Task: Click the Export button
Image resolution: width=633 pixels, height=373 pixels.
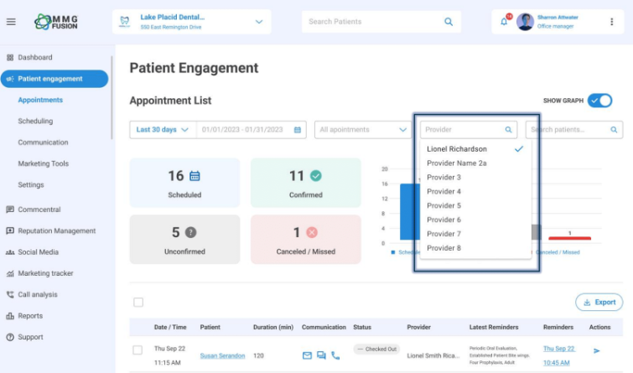Action: point(599,303)
